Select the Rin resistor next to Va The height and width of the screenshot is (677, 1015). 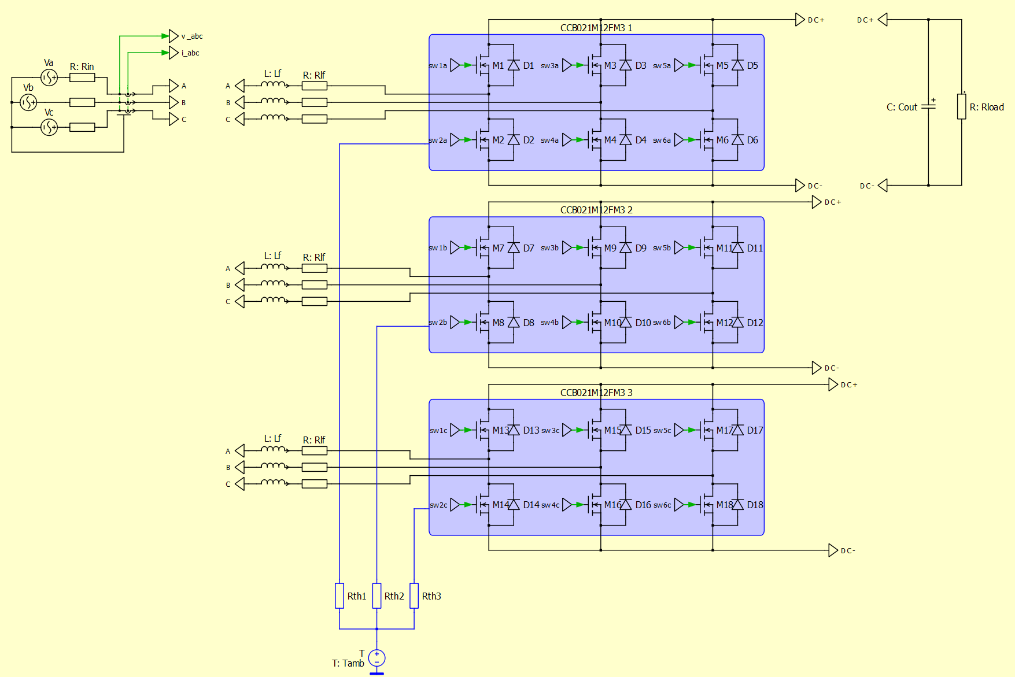[82, 77]
